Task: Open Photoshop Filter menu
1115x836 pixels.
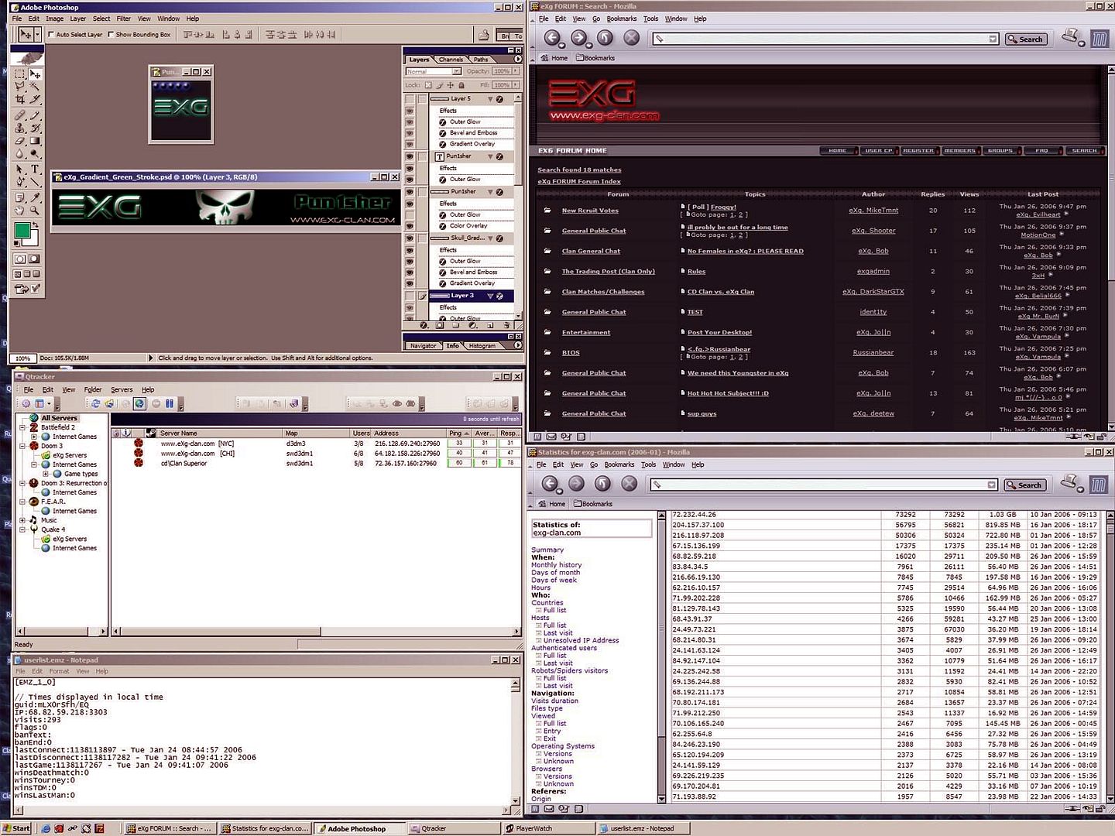Action: (124, 19)
